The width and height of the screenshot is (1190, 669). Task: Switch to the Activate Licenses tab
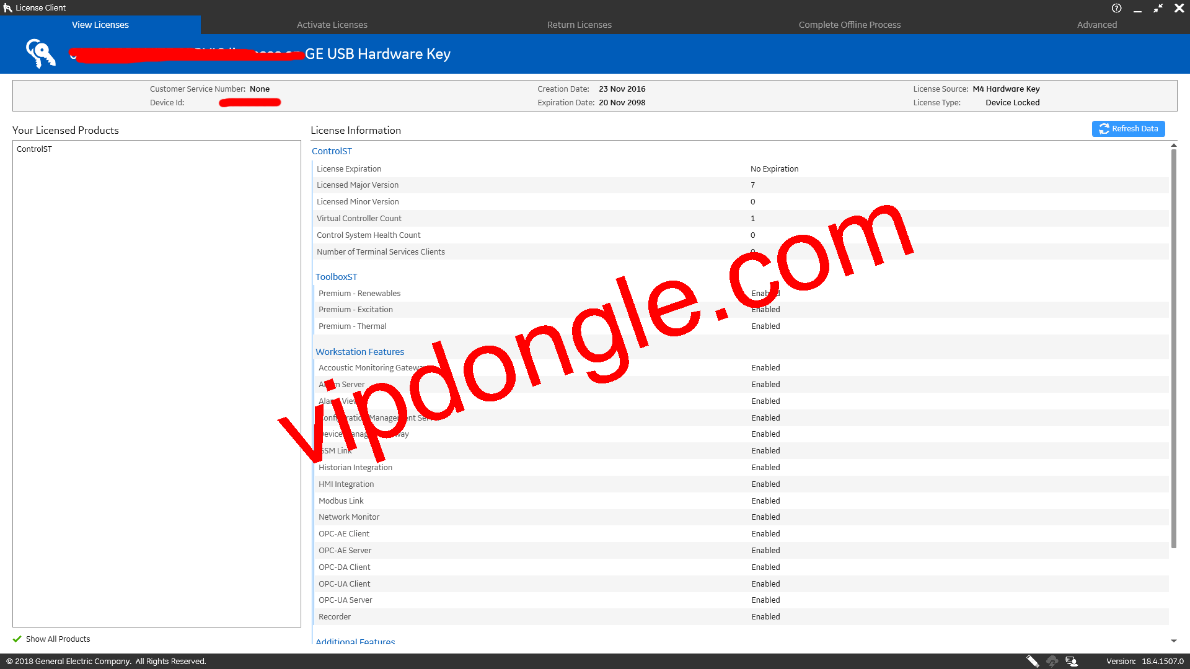[332, 24]
